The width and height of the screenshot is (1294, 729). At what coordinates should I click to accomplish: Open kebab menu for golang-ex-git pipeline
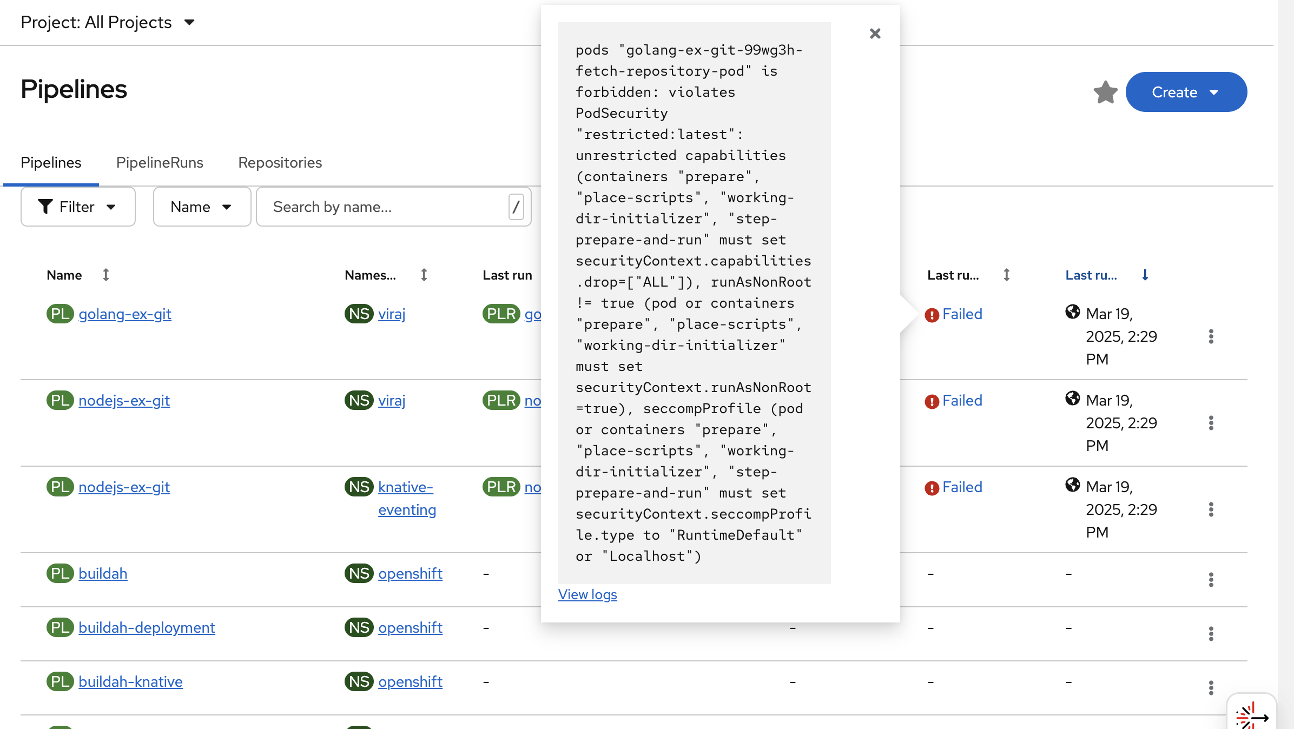point(1211,336)
